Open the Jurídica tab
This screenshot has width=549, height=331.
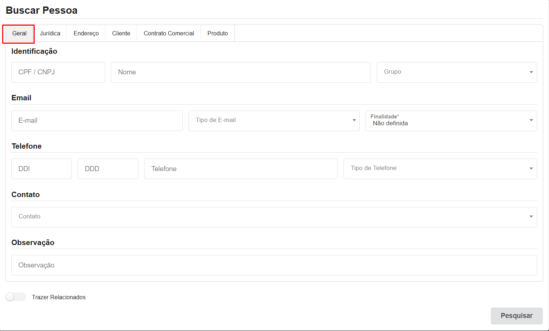(50, 33)
